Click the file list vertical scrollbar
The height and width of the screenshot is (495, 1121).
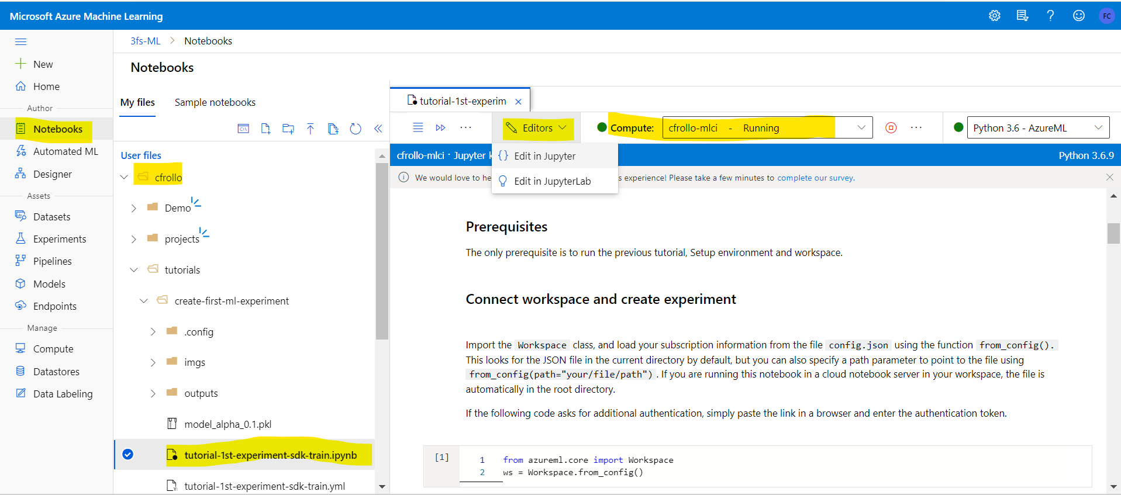click(382, 251)
